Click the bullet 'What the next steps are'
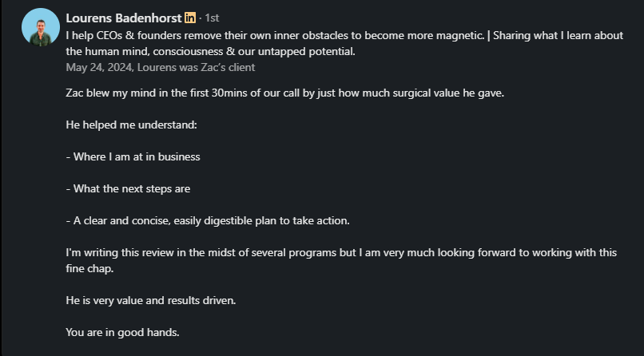 click(128, 189)
